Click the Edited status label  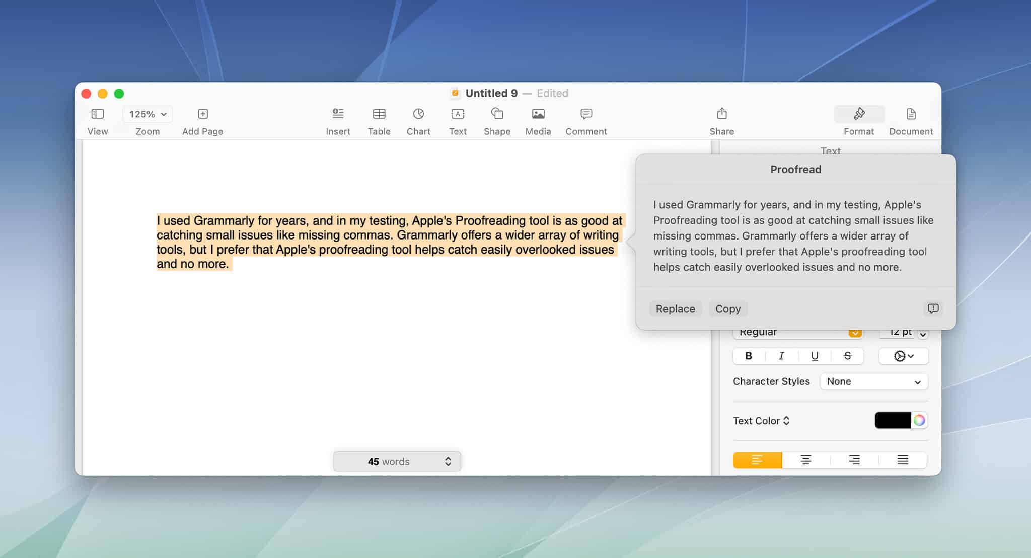(x=552, y=93)
